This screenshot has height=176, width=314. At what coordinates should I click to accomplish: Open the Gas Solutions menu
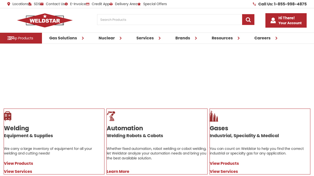pyautogui.click(x=63, y=38)
